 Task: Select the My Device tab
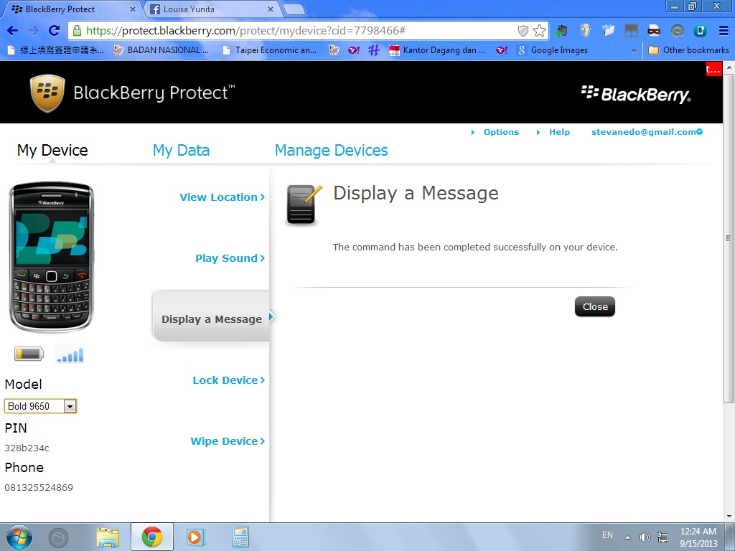click(52, 151)
